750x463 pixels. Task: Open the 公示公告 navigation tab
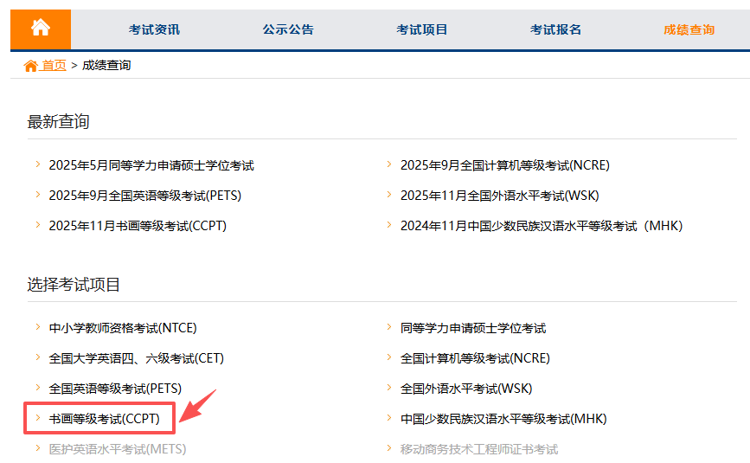(x=288, y=29)
